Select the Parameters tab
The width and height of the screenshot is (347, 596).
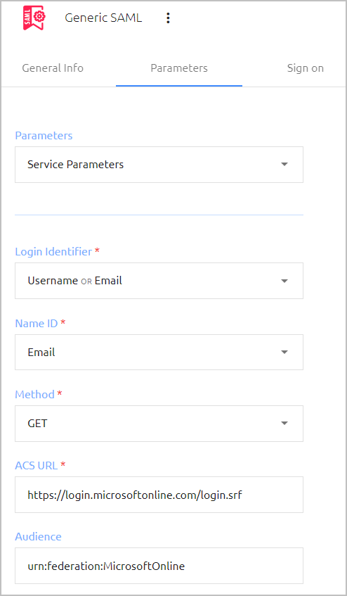[179, 68]
